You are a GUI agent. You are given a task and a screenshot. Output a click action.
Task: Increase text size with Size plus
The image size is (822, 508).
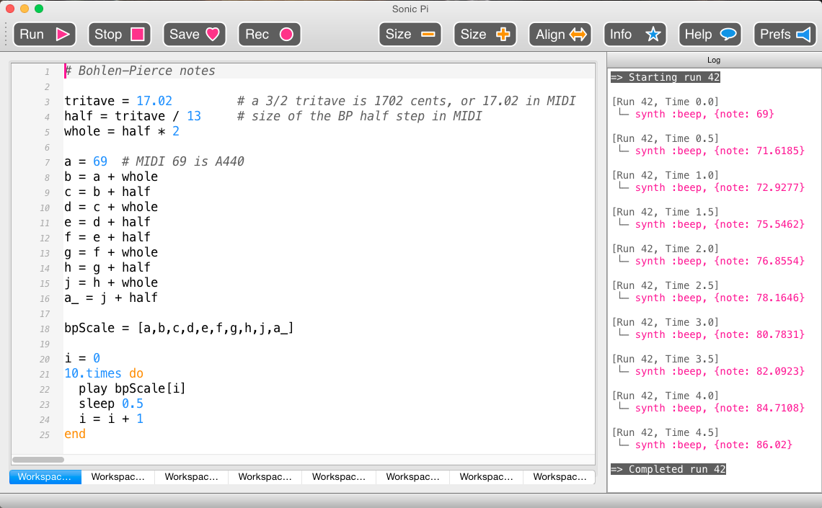coord(485,35)
